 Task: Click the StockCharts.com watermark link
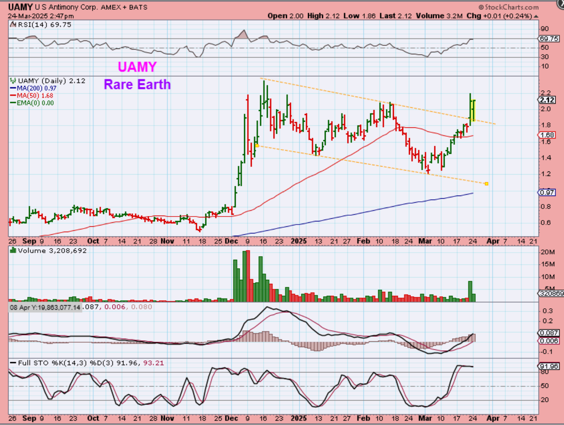point(508,7)
